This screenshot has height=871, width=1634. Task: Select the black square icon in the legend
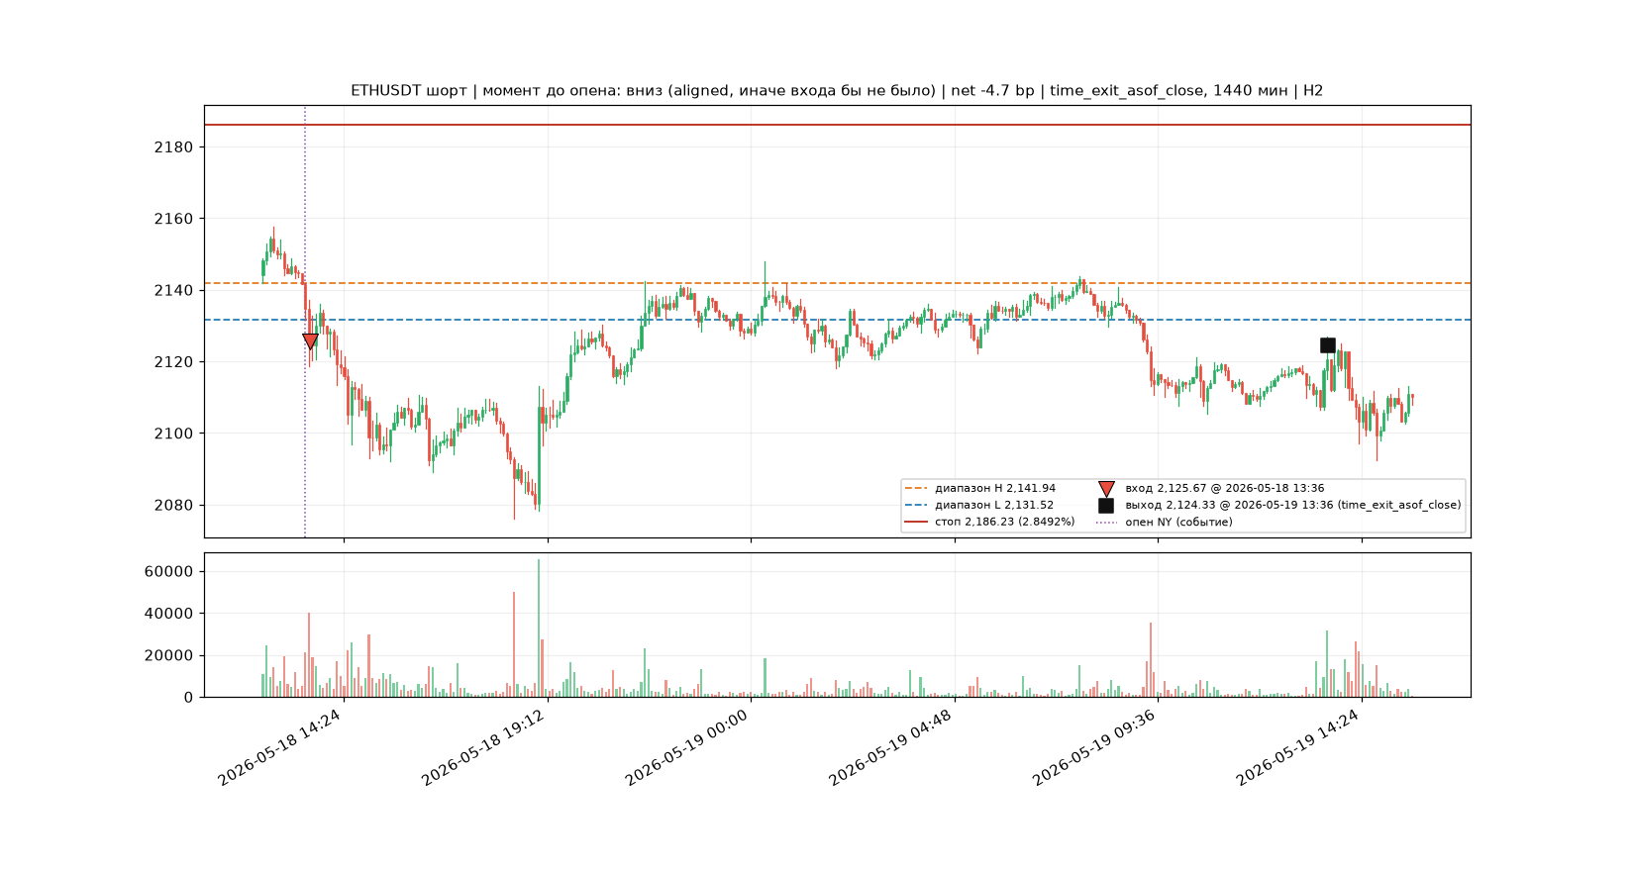[1106, 505]
